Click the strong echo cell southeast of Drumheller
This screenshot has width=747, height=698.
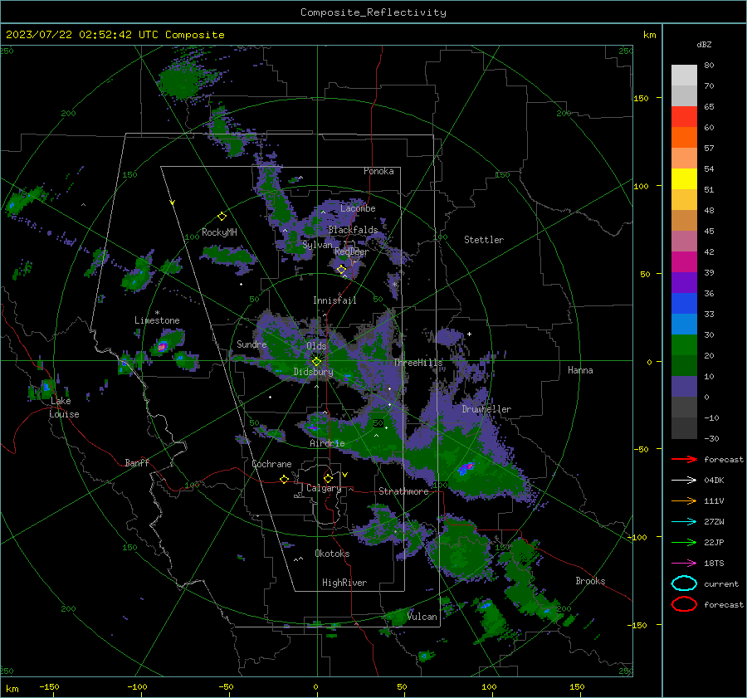click(x=466, y=467)
